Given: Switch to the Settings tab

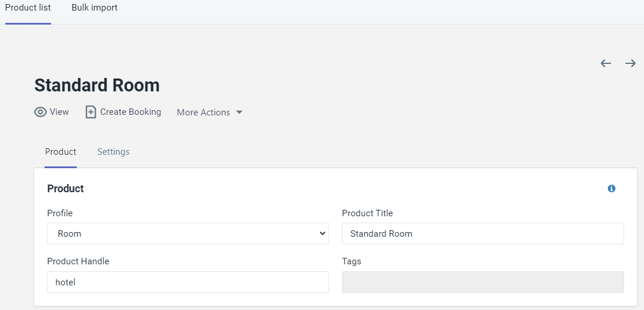Looking at the screenshot, I should pos(113,152).
